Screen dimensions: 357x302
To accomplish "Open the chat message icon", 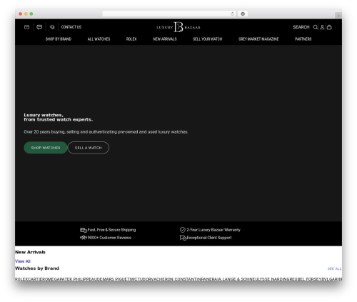I will pos(39,27).
